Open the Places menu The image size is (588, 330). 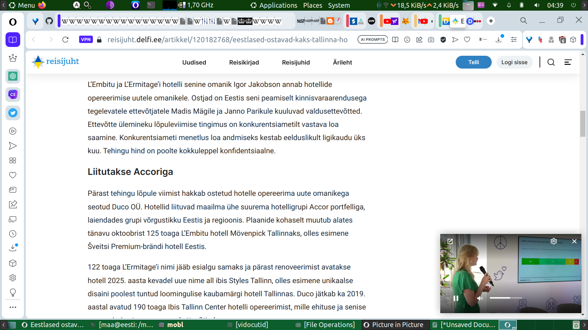[313, 5]
